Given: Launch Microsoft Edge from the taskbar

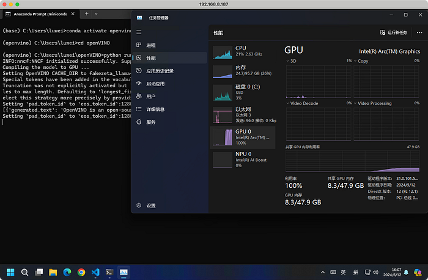Looking at the screenshot, I should point(67,272).
